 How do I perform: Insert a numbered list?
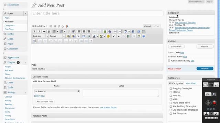(62, 31)
